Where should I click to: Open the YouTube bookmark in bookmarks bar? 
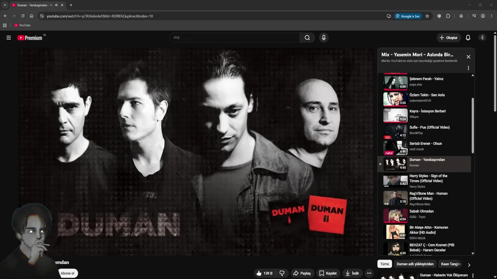[x=23, y=25]
